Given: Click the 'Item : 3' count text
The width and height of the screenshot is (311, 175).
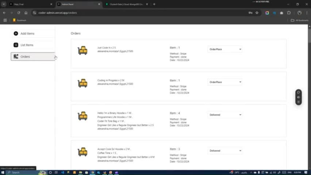Looking at the screenshot, I should point(175,149).
